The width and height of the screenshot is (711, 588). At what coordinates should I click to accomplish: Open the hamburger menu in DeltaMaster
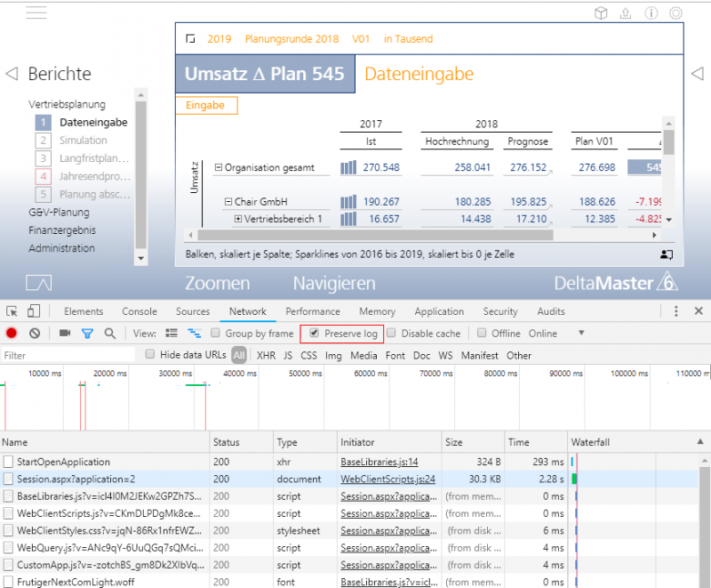pos(36,12)
